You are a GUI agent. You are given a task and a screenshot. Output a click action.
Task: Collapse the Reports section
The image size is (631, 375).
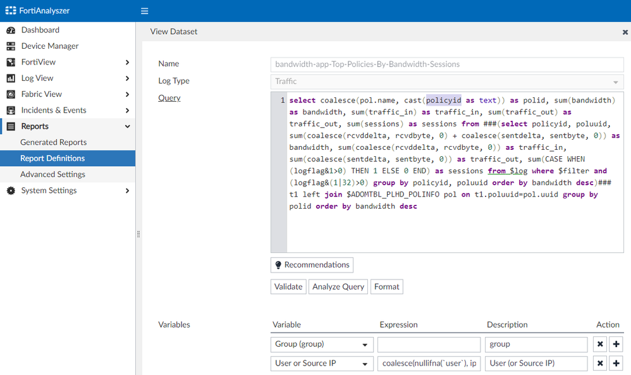(127, 126)
